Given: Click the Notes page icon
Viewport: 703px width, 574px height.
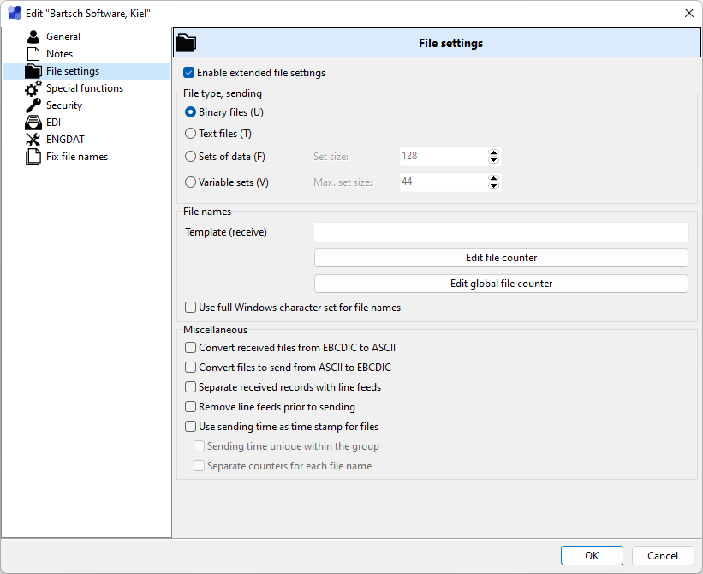Looking at the screenshot, I should coord(33,54).
